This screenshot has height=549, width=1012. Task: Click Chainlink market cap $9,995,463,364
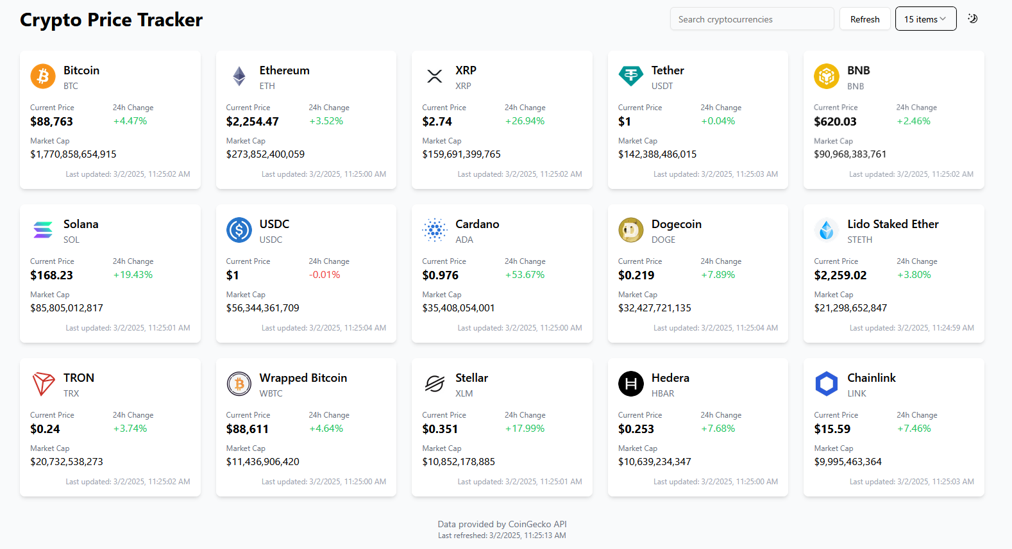848,462
